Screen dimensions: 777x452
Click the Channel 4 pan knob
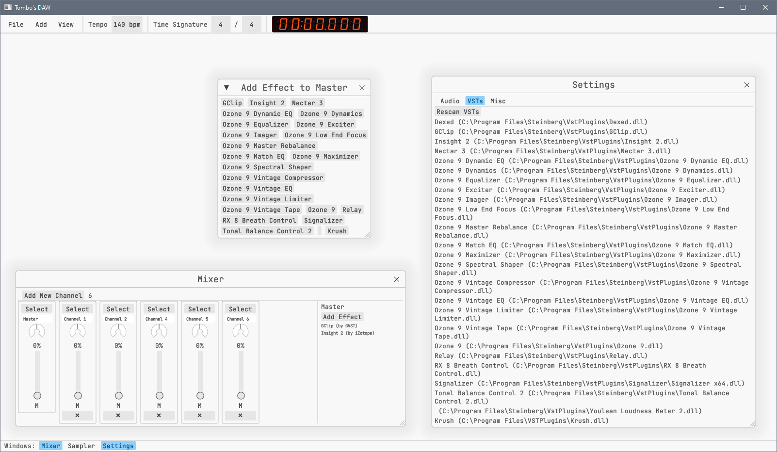pos(159,331)
